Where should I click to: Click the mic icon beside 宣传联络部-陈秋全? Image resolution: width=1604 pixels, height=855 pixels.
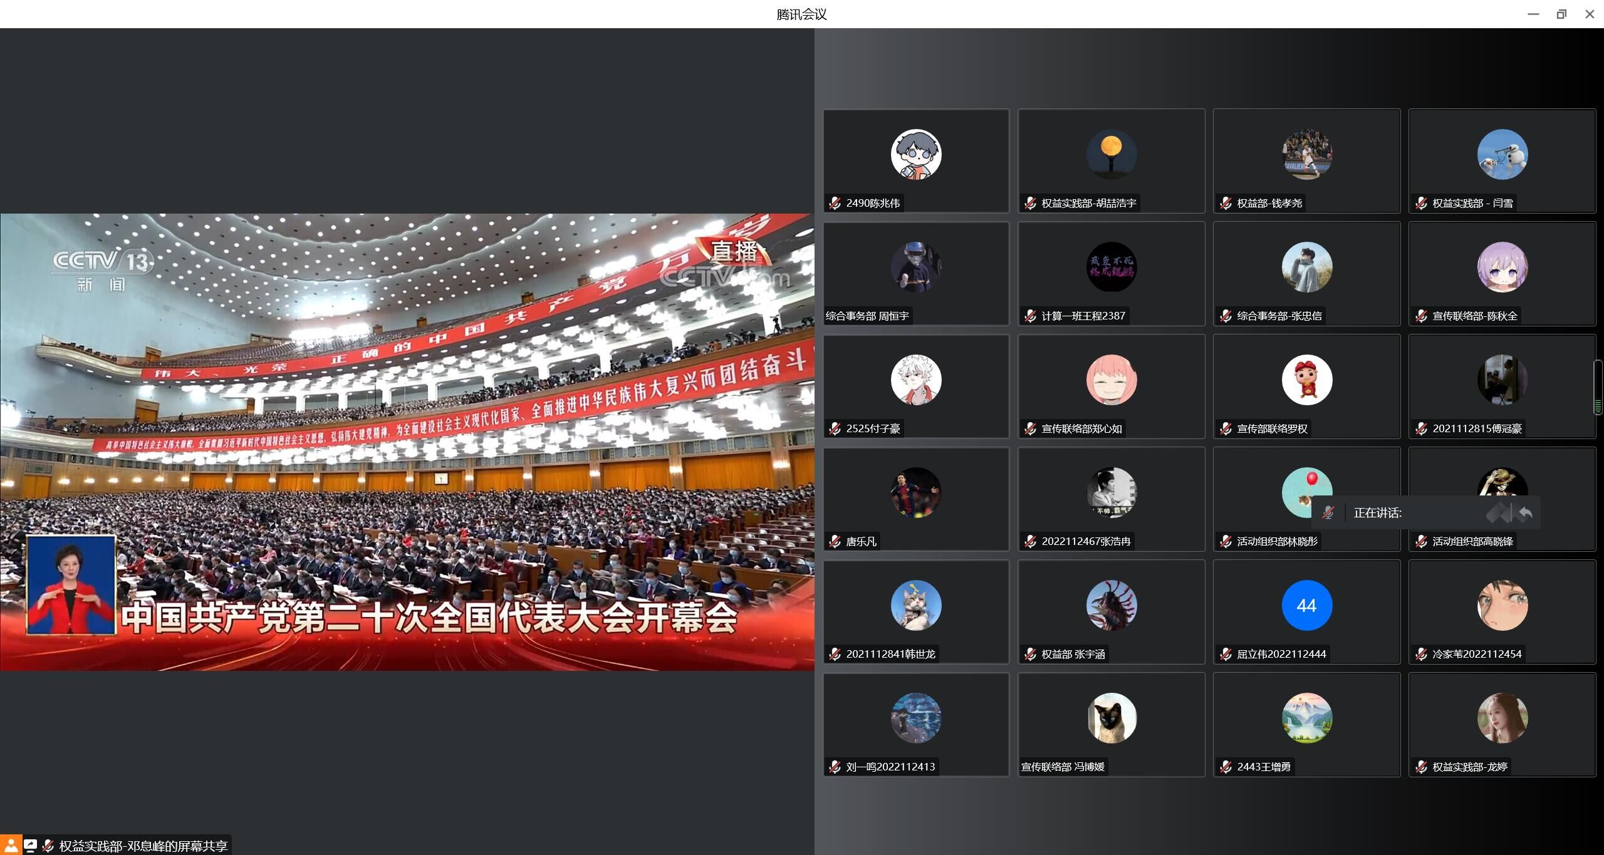1421,316
